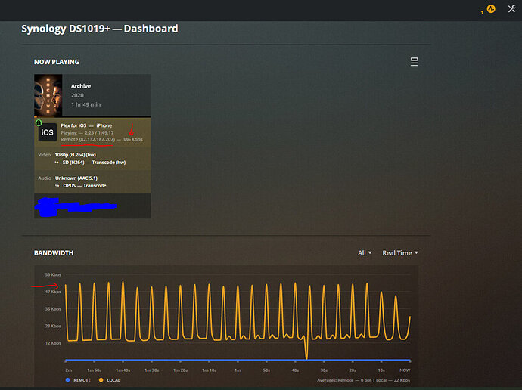Open the Archive movie title

(x=81, y=86)
